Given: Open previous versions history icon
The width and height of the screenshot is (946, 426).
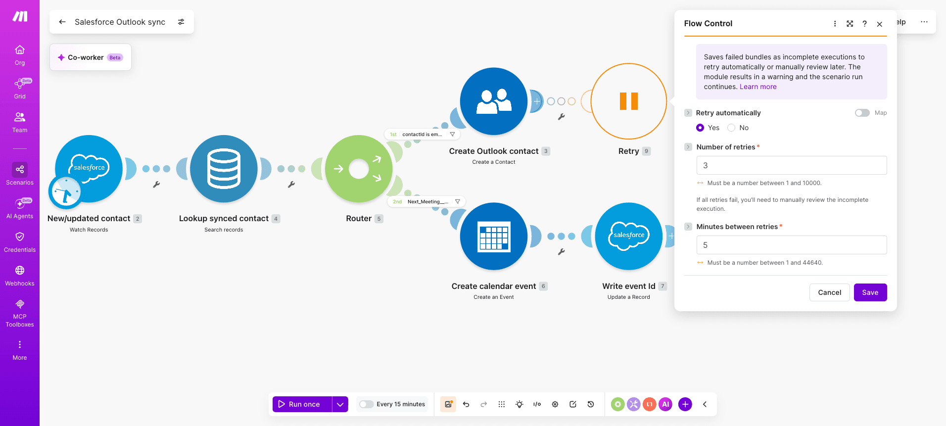Looking at the screenshot, I should click(x=591, y=404).
